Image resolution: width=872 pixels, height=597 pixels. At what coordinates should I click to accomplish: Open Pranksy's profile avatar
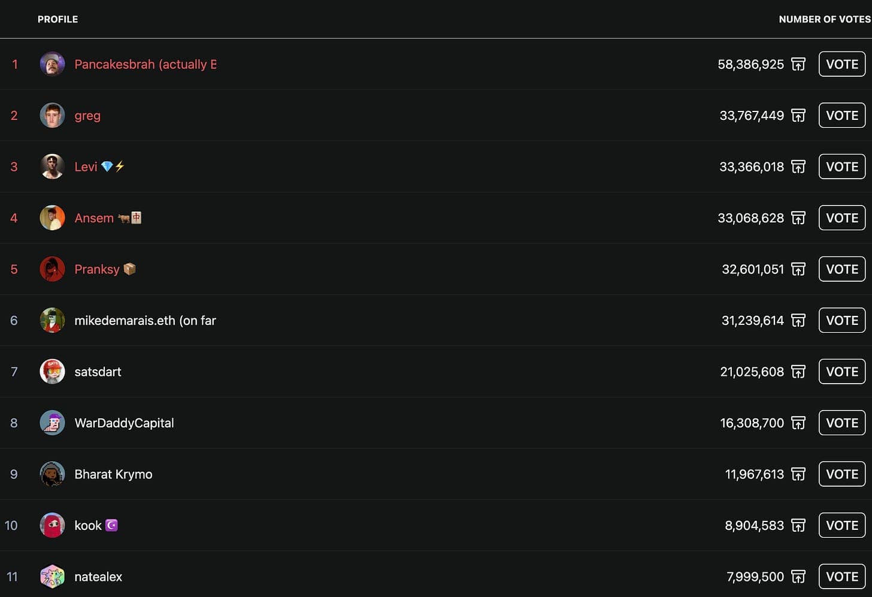click(52, 269)
